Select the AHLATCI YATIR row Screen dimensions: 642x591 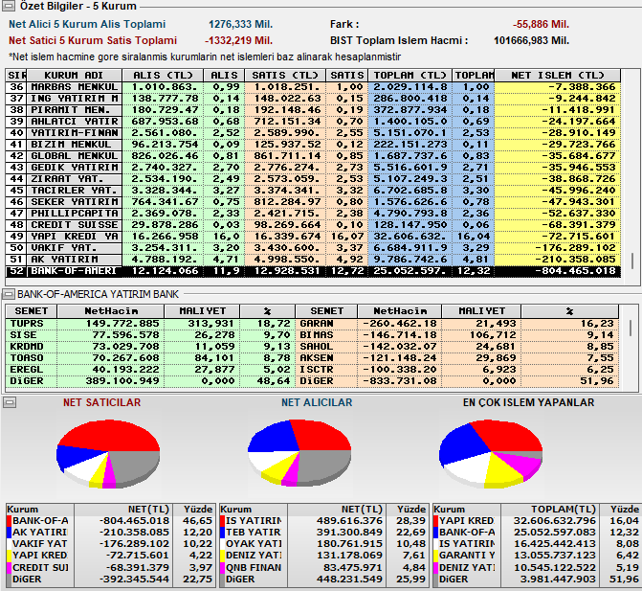click(x=313, y=122)
